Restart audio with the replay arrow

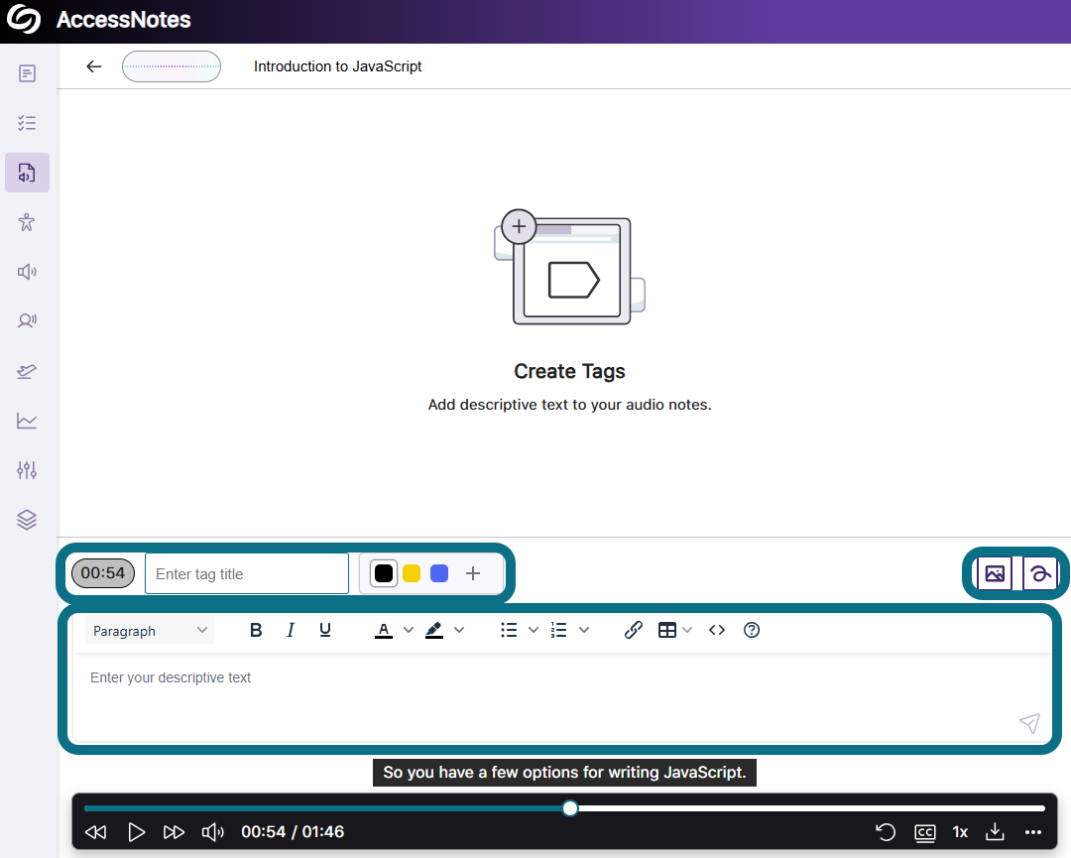point(886,832)
